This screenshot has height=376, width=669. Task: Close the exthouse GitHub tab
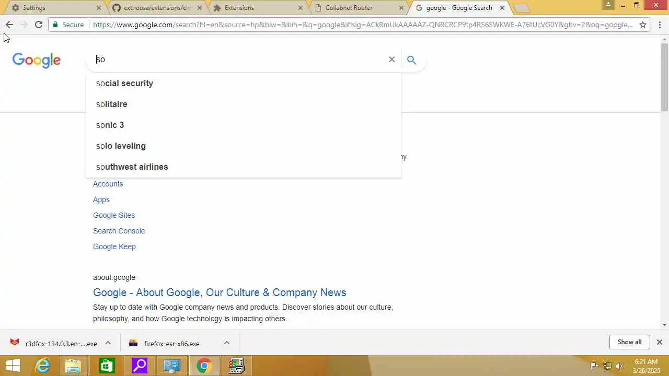click(199, 8)
